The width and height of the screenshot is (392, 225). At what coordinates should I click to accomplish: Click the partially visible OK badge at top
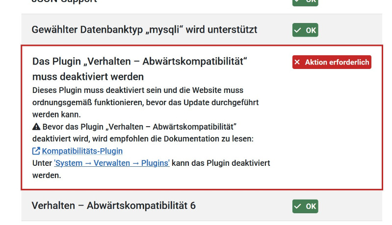(305, 2)
